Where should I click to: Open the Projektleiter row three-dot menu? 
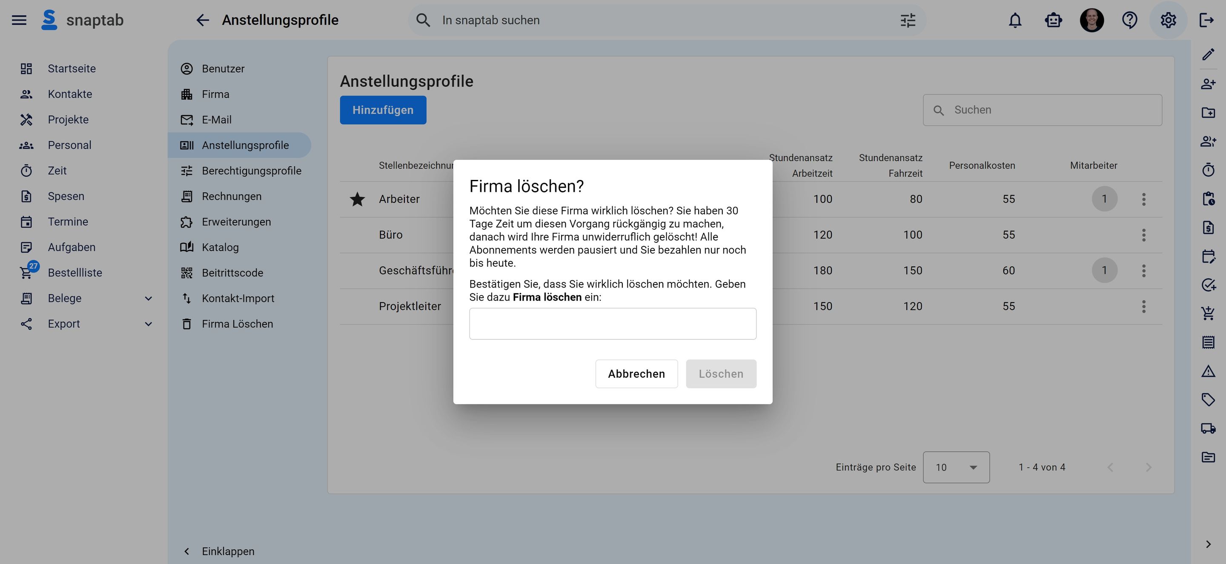pyautogui.click(x=1144, y=306)
